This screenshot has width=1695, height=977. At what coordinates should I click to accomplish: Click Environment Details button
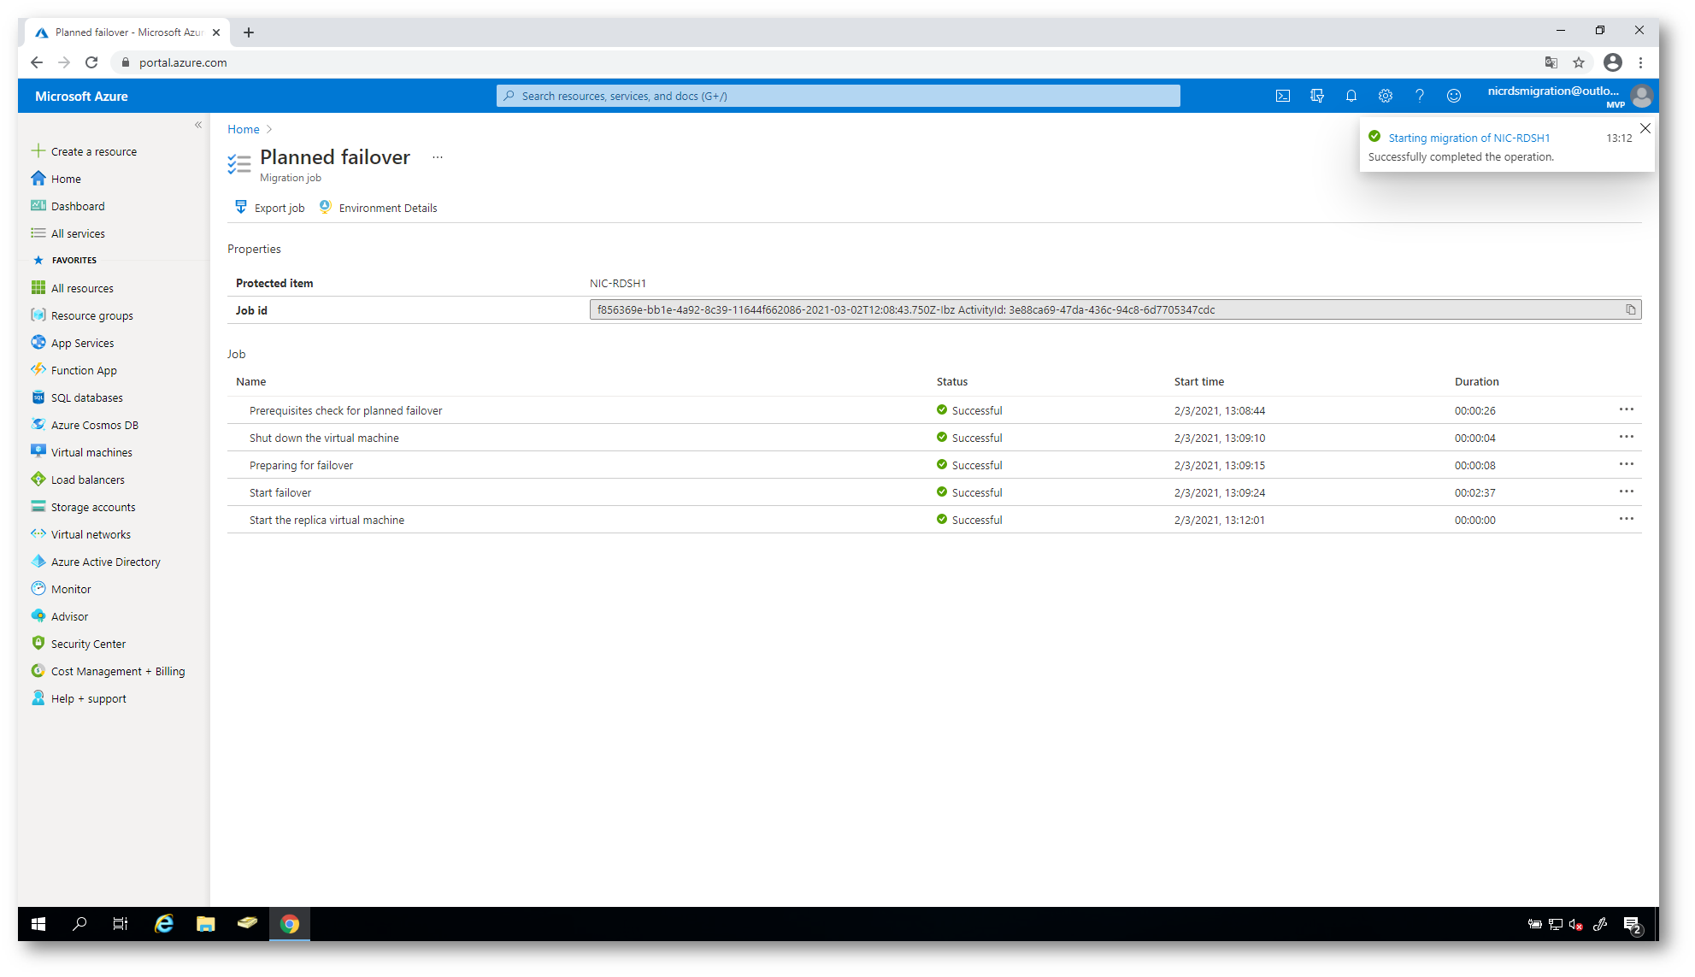(x=378, y=208)
